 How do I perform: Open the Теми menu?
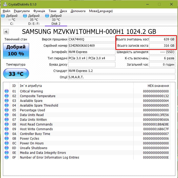click(x=52, y=11)
